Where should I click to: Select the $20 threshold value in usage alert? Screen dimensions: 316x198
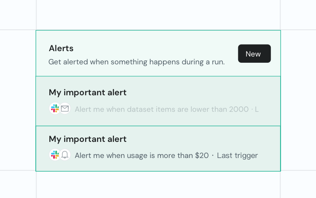click(x=202, y=156)
